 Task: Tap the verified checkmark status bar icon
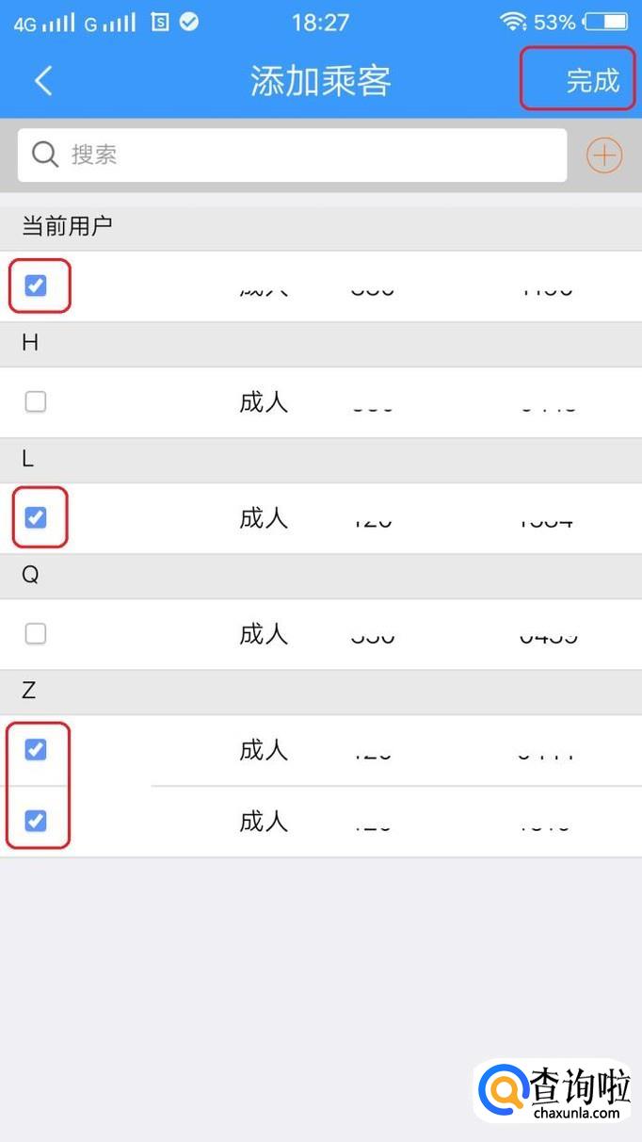[x=189, y=22]
